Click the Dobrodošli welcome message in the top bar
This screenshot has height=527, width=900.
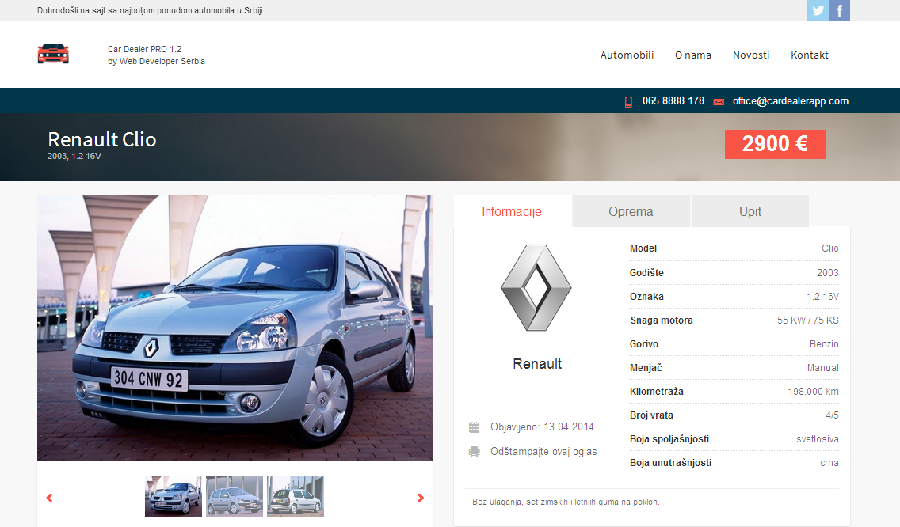(150, 10)
